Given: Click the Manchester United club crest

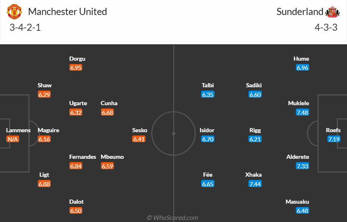Looking at the screenshot, I should coord(14,12).
